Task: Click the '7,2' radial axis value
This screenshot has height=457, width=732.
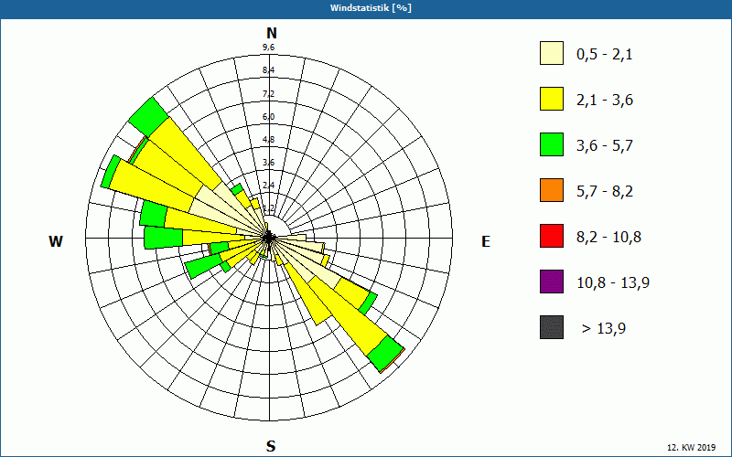Action: (268, 94)
